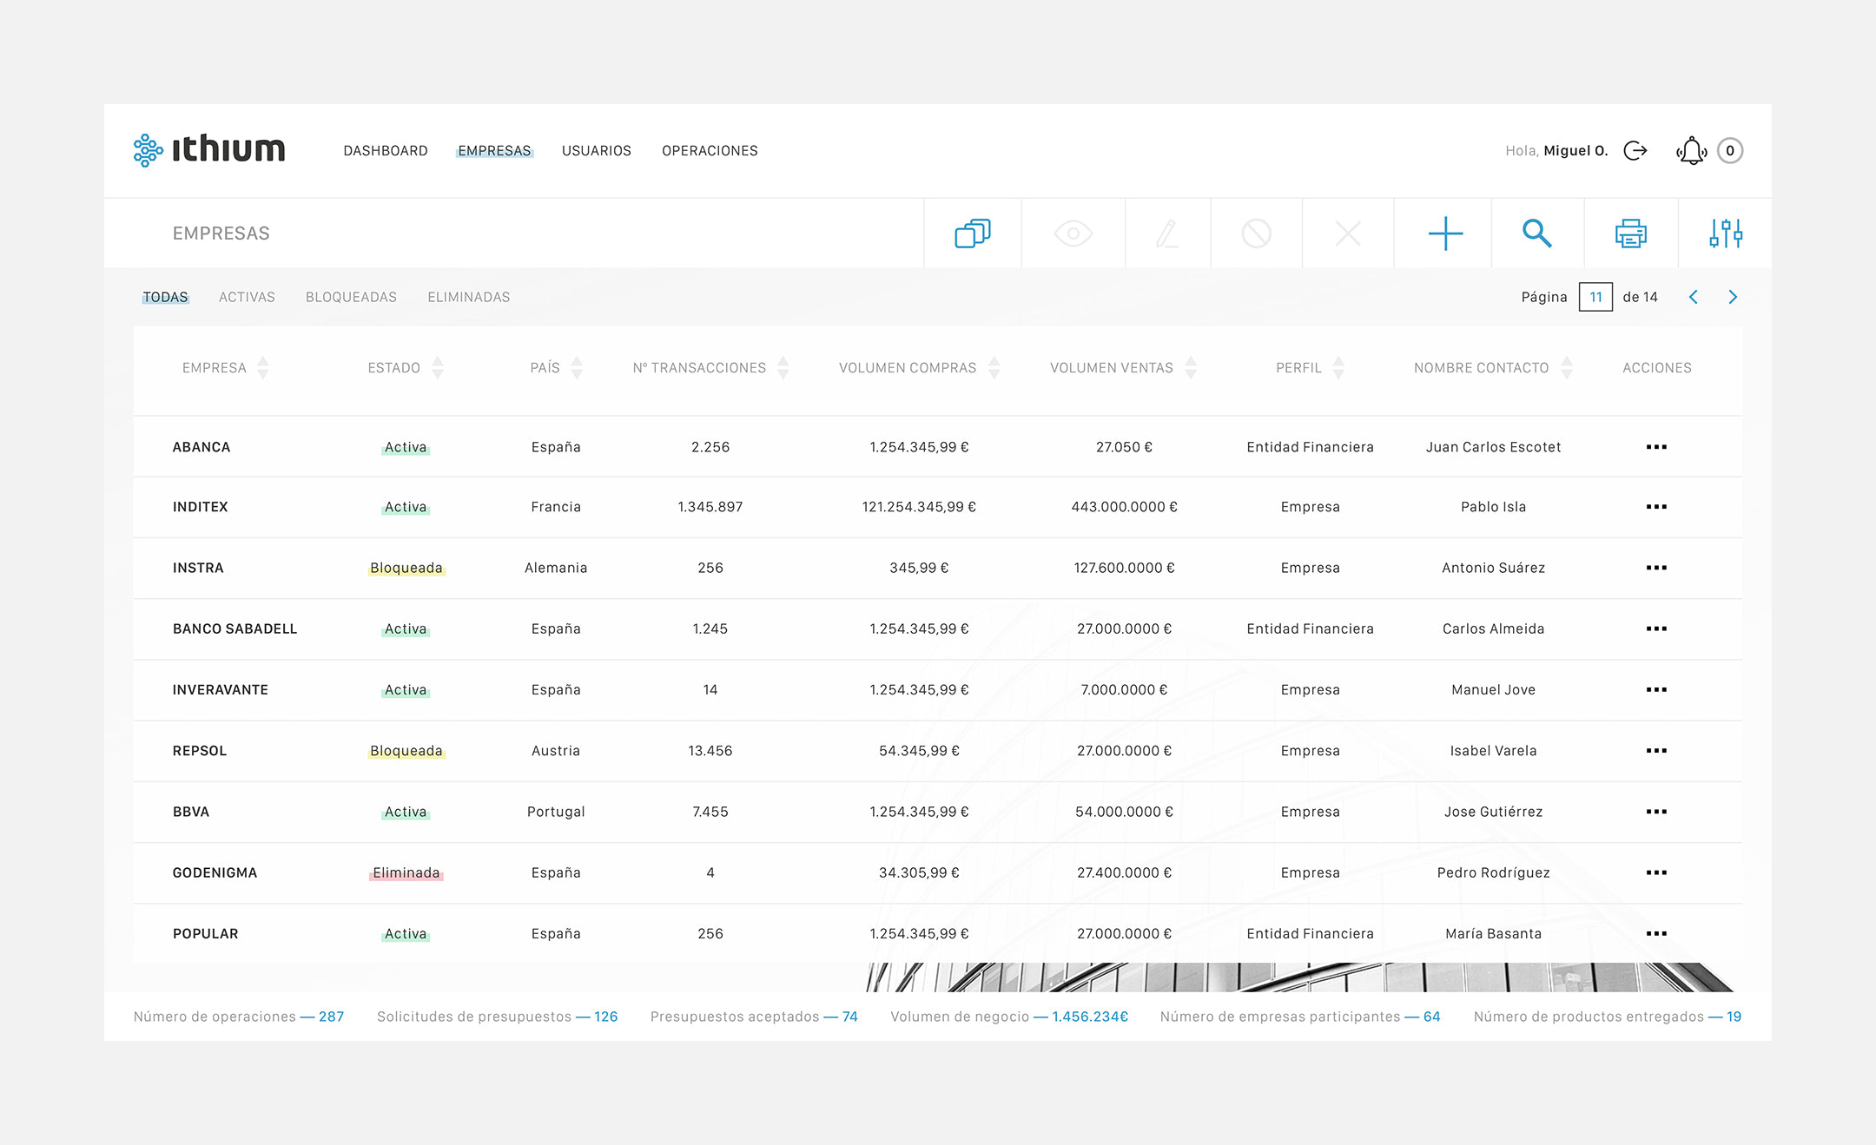Click the notification count badge

pos(1730,151)
